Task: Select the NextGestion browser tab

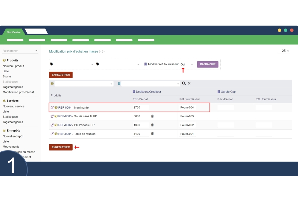Action: pos(14,32)
